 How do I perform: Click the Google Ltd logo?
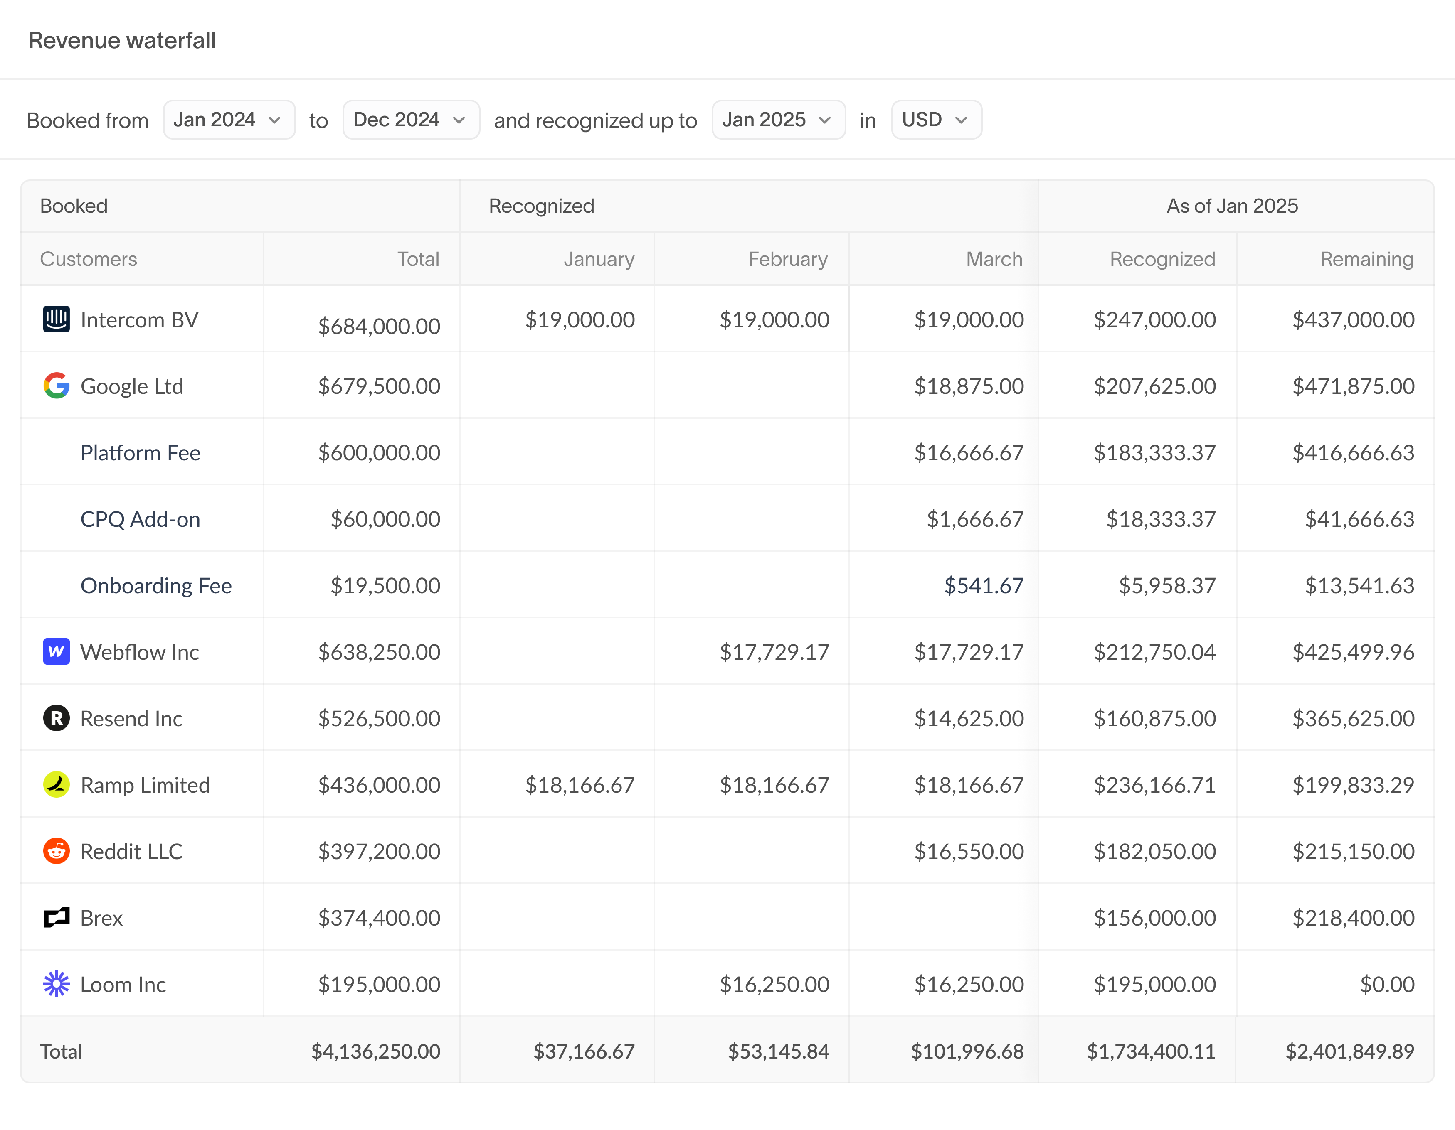click(x=57, y=386)
